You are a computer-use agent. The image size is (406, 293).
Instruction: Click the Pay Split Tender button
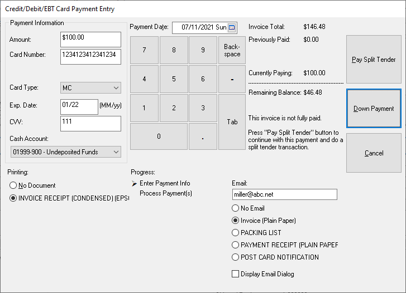[374, 60]
